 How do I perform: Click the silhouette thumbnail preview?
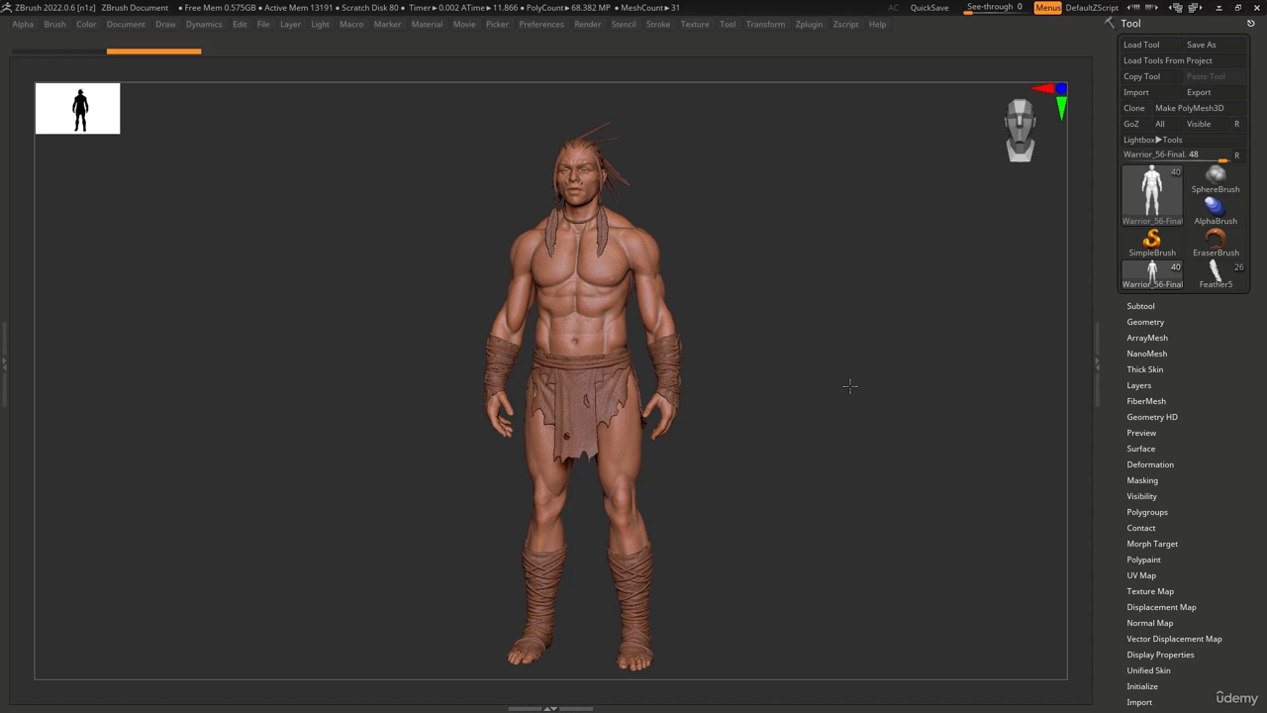pyautogui.click(x=77, y=108)
